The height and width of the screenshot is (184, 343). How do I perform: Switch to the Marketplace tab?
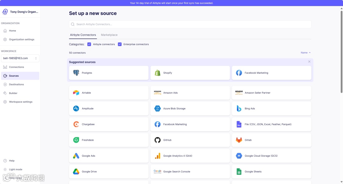point(109,35)
